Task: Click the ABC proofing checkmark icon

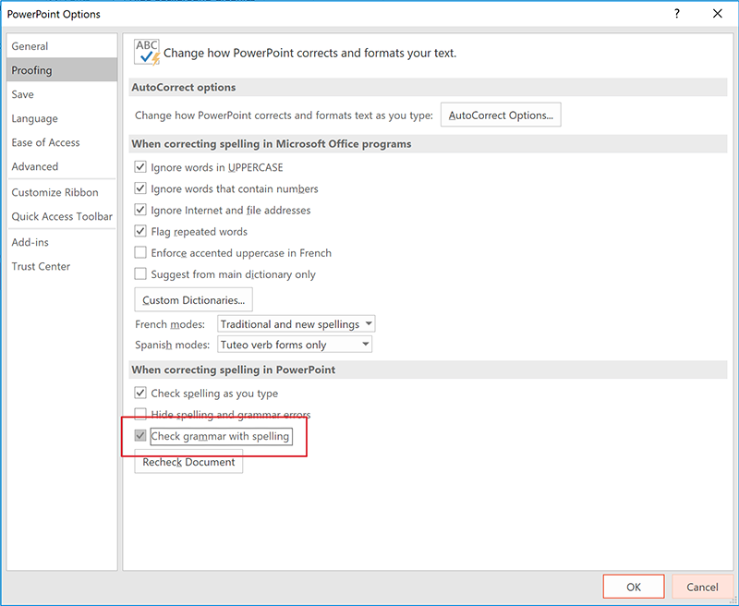Action: tap(147, 52)
